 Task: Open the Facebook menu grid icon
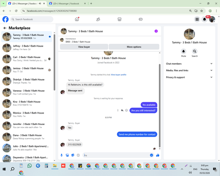[x=197, y=19]
